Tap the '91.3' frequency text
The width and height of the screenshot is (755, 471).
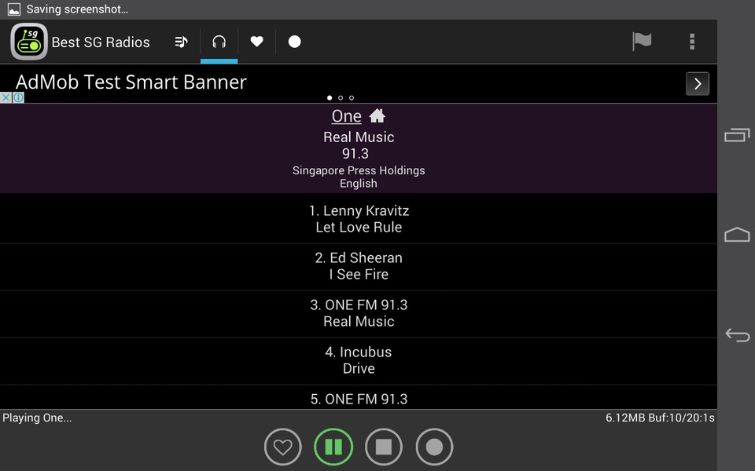click(355, 153)
